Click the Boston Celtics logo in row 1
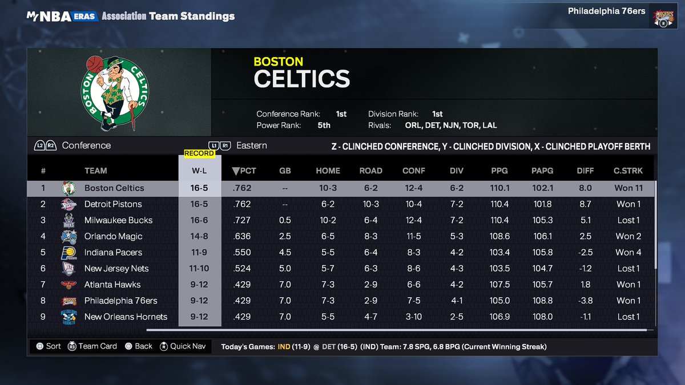This screenshot has height=385, width=685. click(68, 188)
